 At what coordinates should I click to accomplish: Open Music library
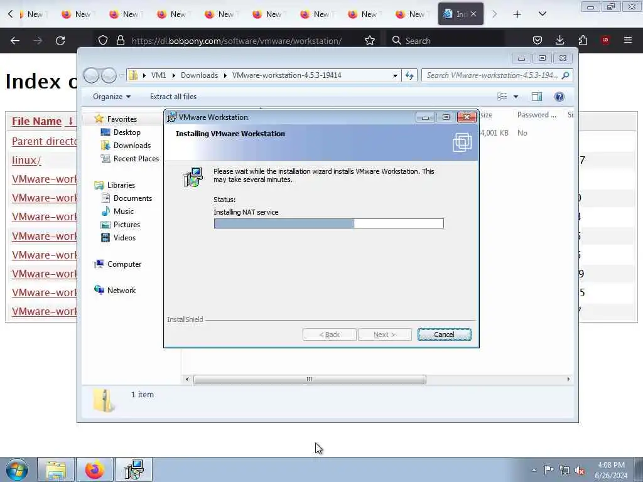[x=124, y=212]
